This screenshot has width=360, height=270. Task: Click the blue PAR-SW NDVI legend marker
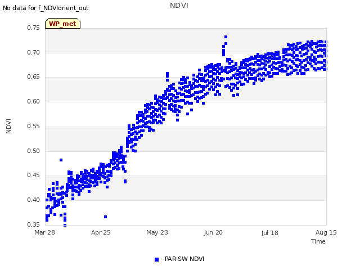tap(156, 259)
